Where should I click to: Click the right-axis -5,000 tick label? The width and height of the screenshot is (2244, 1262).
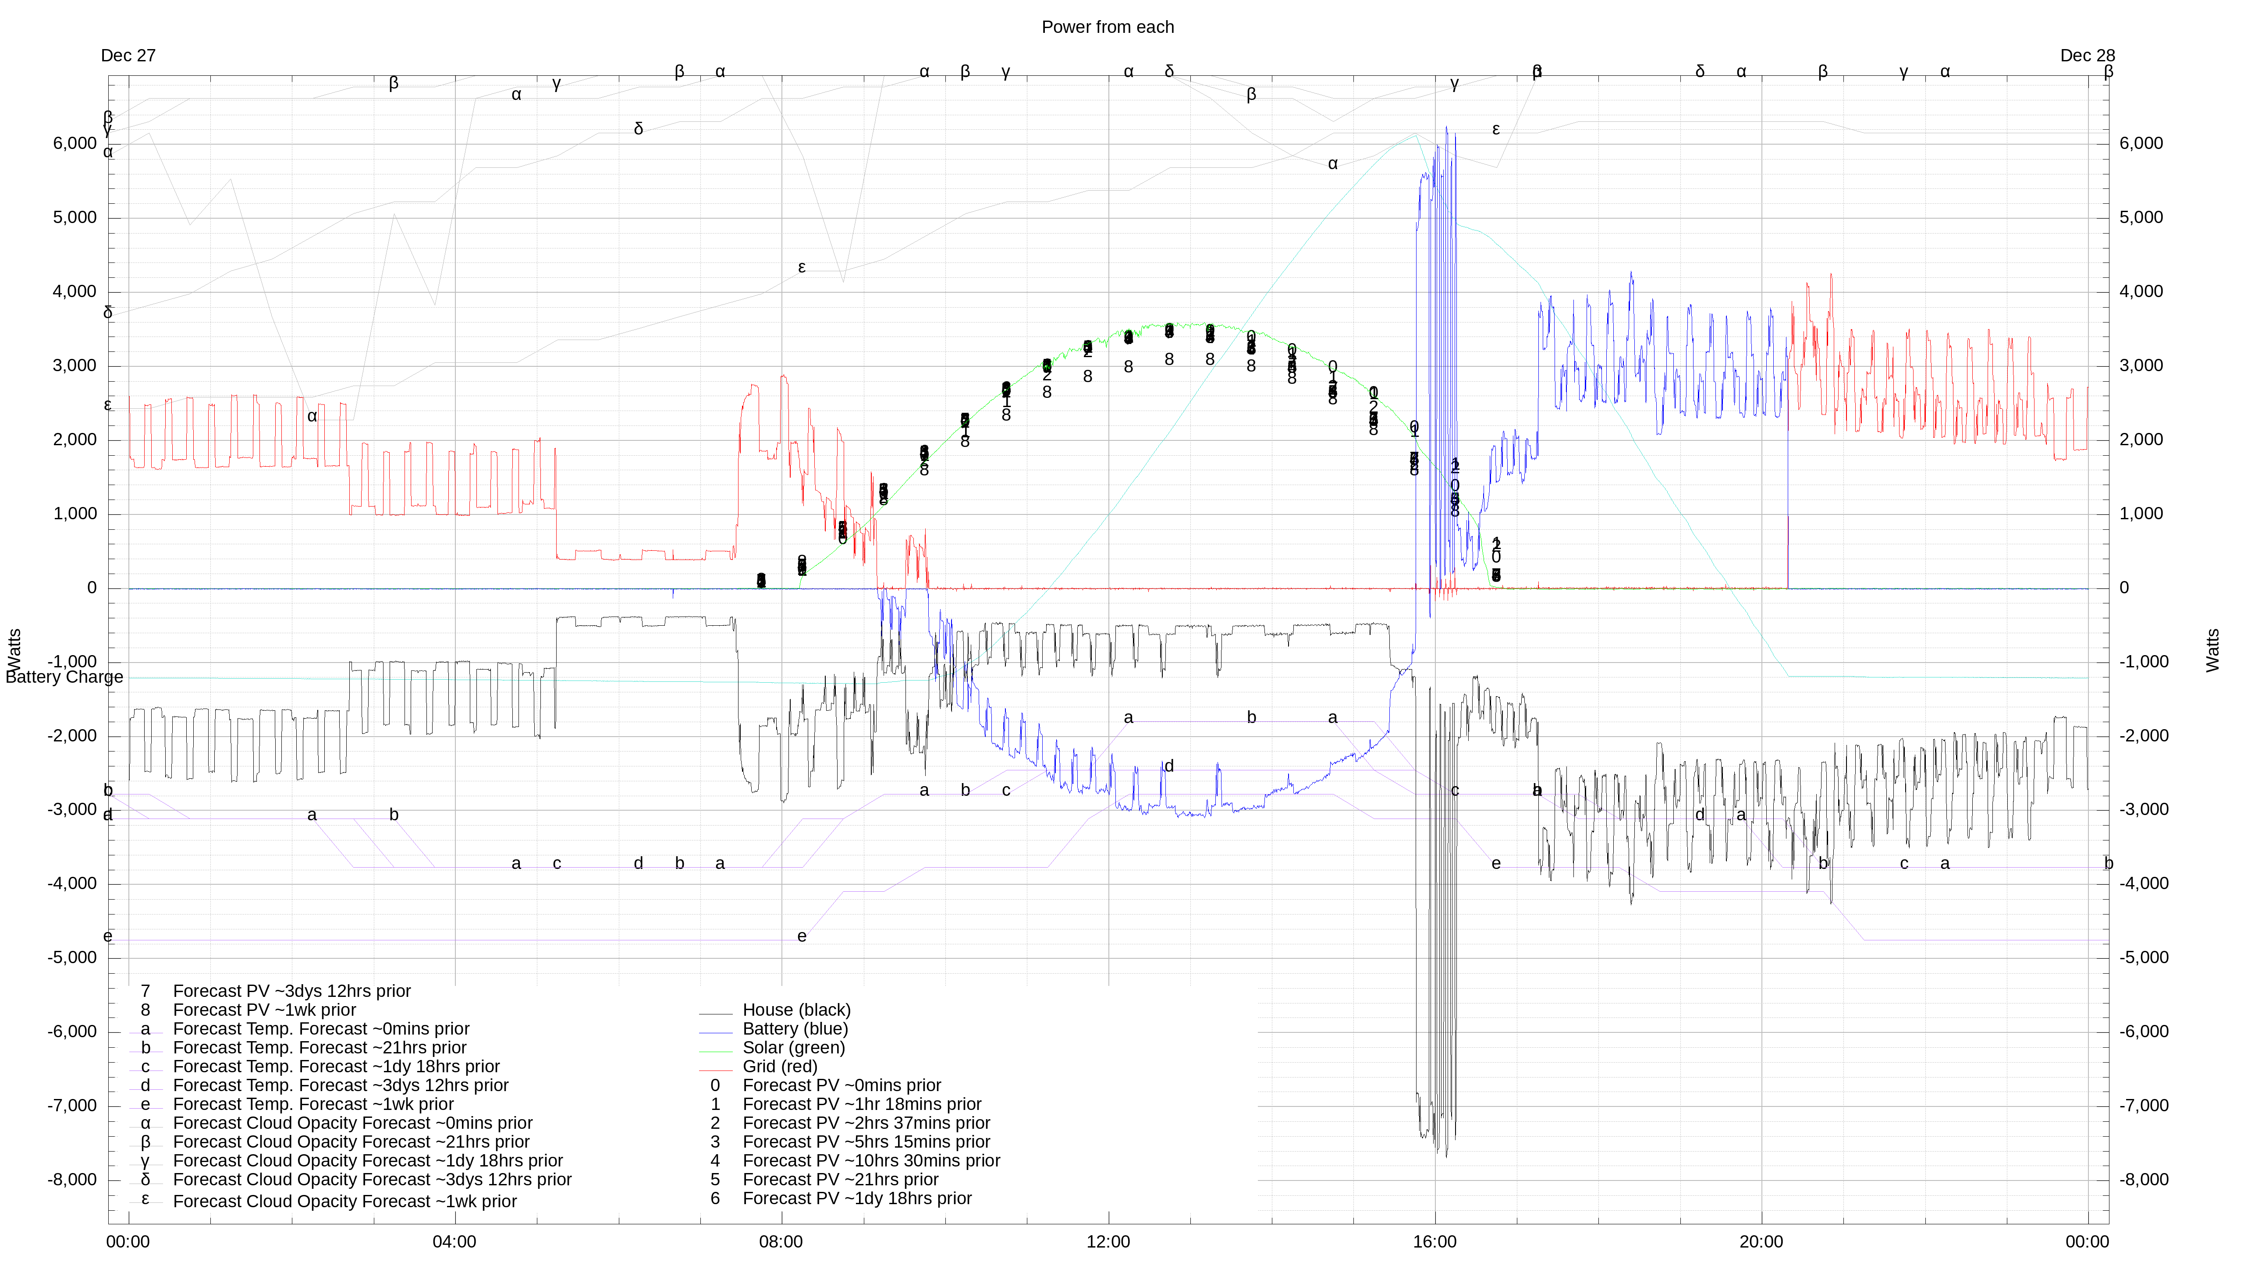pos(2145,958)
